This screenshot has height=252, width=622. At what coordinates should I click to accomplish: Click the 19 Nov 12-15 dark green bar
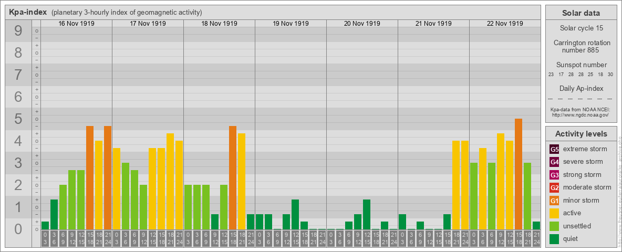[295, 214]
